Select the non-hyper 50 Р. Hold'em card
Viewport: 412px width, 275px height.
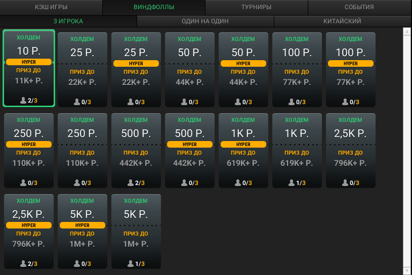(x=190, y=69)
